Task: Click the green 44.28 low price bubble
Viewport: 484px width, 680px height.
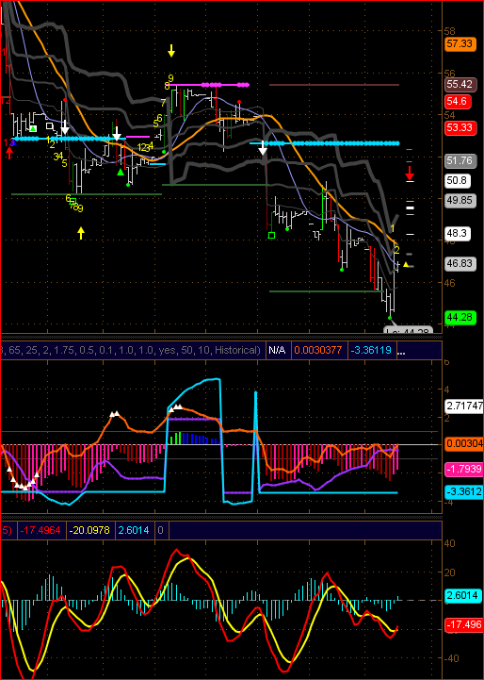Action: click(460, 318)
